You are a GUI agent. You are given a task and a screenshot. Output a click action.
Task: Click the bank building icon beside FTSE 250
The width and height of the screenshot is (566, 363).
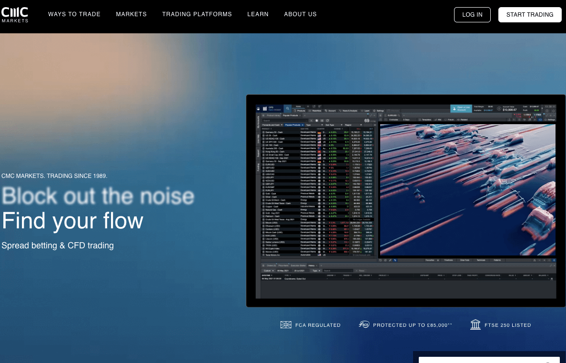pyautogui.click(x=475, y=324)
